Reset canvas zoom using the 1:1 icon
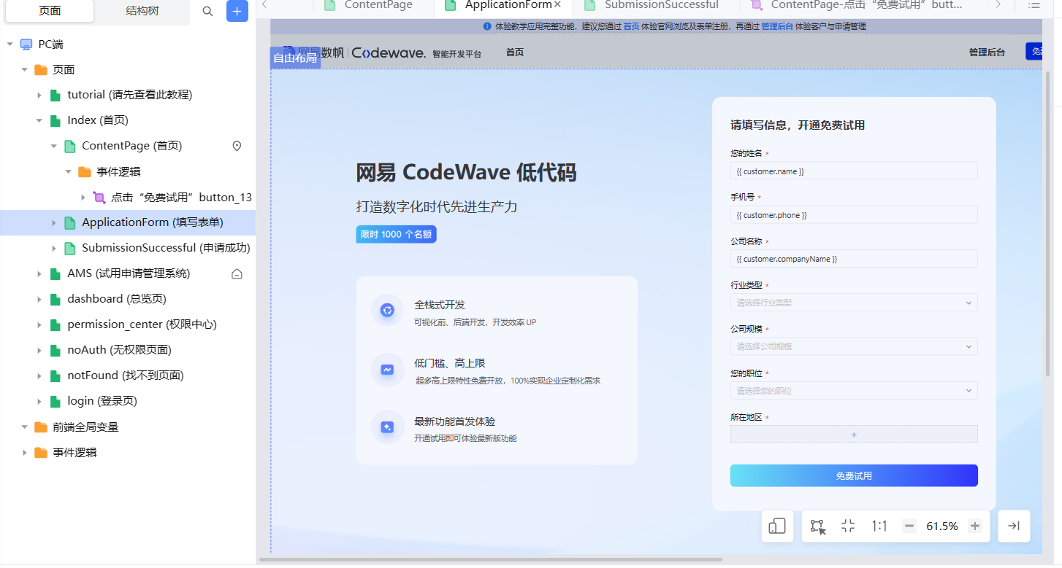The image size is (1062, 568). pos(879,526)
